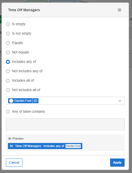Click the Garden Fool preview label
Screen dimensions: 132x173
coord(73,146)
